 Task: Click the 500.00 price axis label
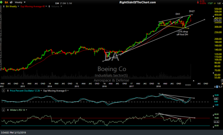(x=218, y=11)
